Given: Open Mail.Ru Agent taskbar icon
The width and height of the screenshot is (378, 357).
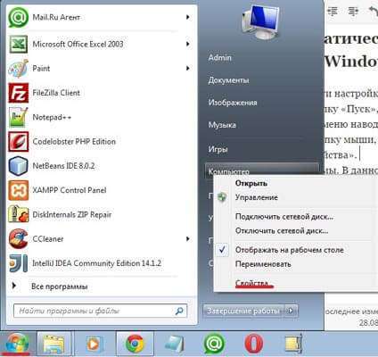Looking at the screenshot, I should (x=214, y=345).
